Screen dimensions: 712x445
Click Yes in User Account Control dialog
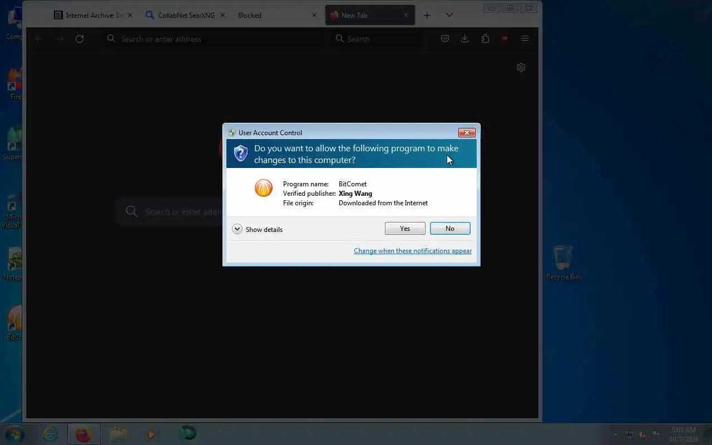405,229
